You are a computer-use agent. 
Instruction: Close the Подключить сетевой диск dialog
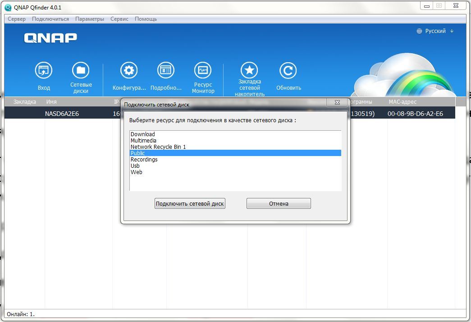pos(337,103)
